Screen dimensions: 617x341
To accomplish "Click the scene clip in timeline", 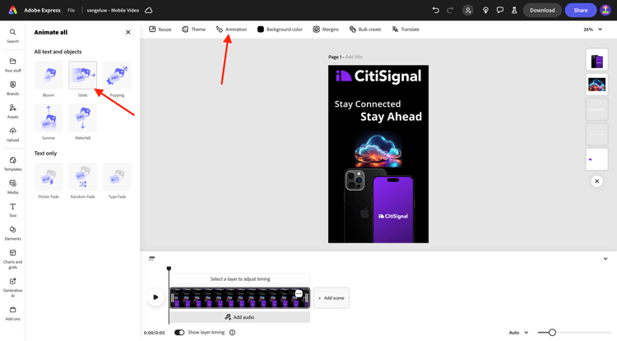I will pos(239,297).
